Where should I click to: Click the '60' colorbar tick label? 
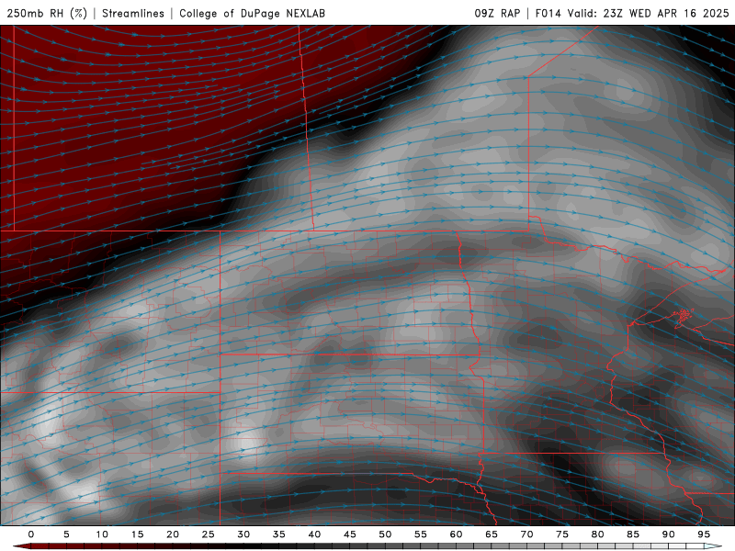(x=456, y=534)
